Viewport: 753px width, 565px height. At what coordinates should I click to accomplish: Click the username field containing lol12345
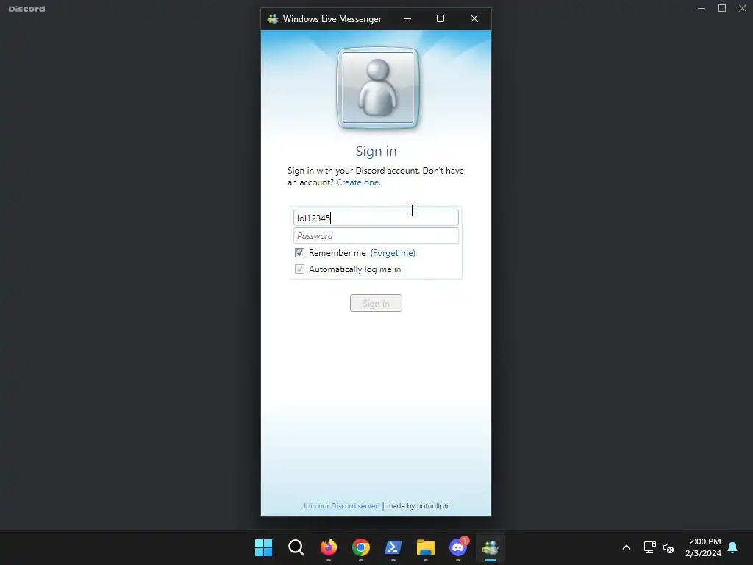click(376, 218)
